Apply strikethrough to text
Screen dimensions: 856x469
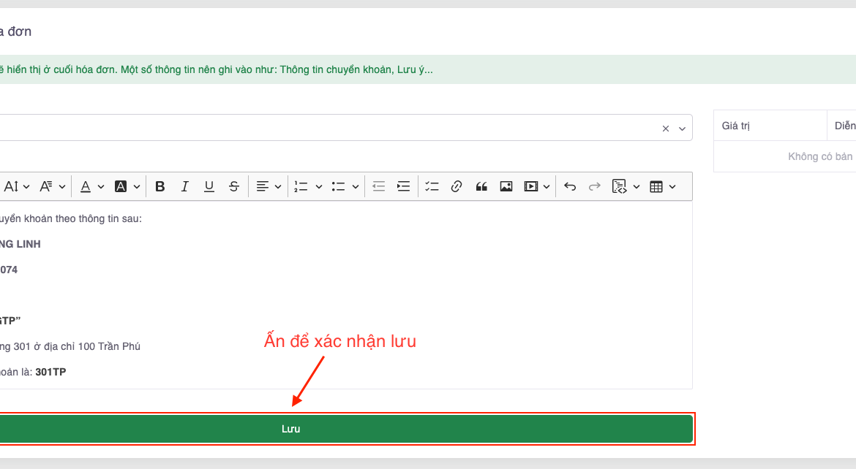(x=233, y=186)
